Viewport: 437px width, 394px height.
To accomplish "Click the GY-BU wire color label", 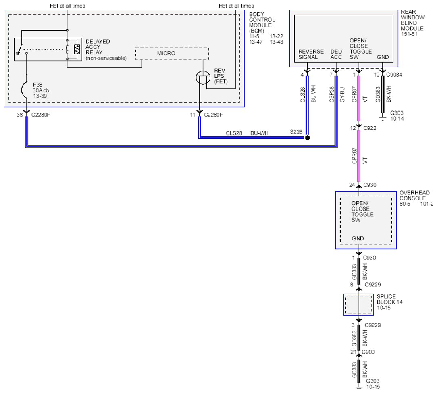I will [342, 94].
